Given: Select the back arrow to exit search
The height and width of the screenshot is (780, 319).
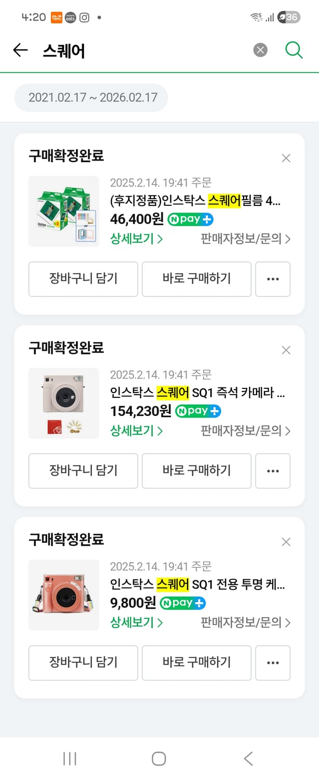Looking at the screenshot, I should (x=20, y=49).
